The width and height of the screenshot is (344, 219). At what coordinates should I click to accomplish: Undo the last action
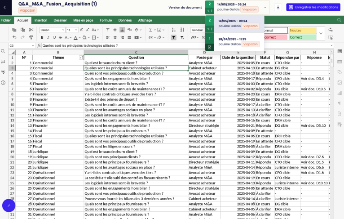[14, 38]
